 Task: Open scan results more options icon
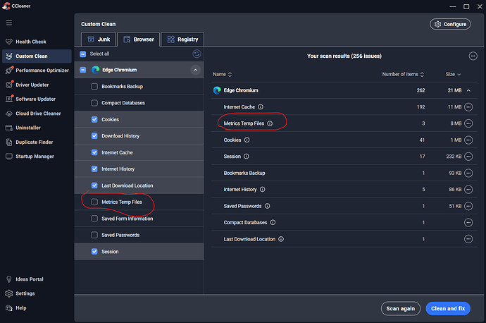[473, 56]
